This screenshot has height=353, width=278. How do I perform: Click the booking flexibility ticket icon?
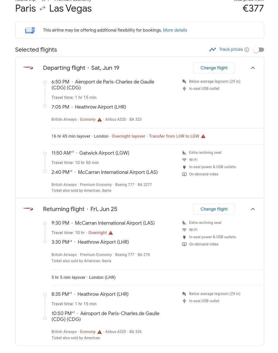click(30, 30)
